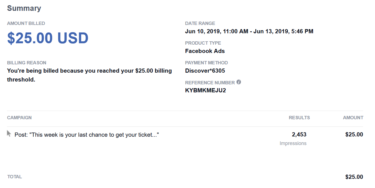Click the Total row label
The width and height of the screenshot is (375, 188).
click(14, 177)
